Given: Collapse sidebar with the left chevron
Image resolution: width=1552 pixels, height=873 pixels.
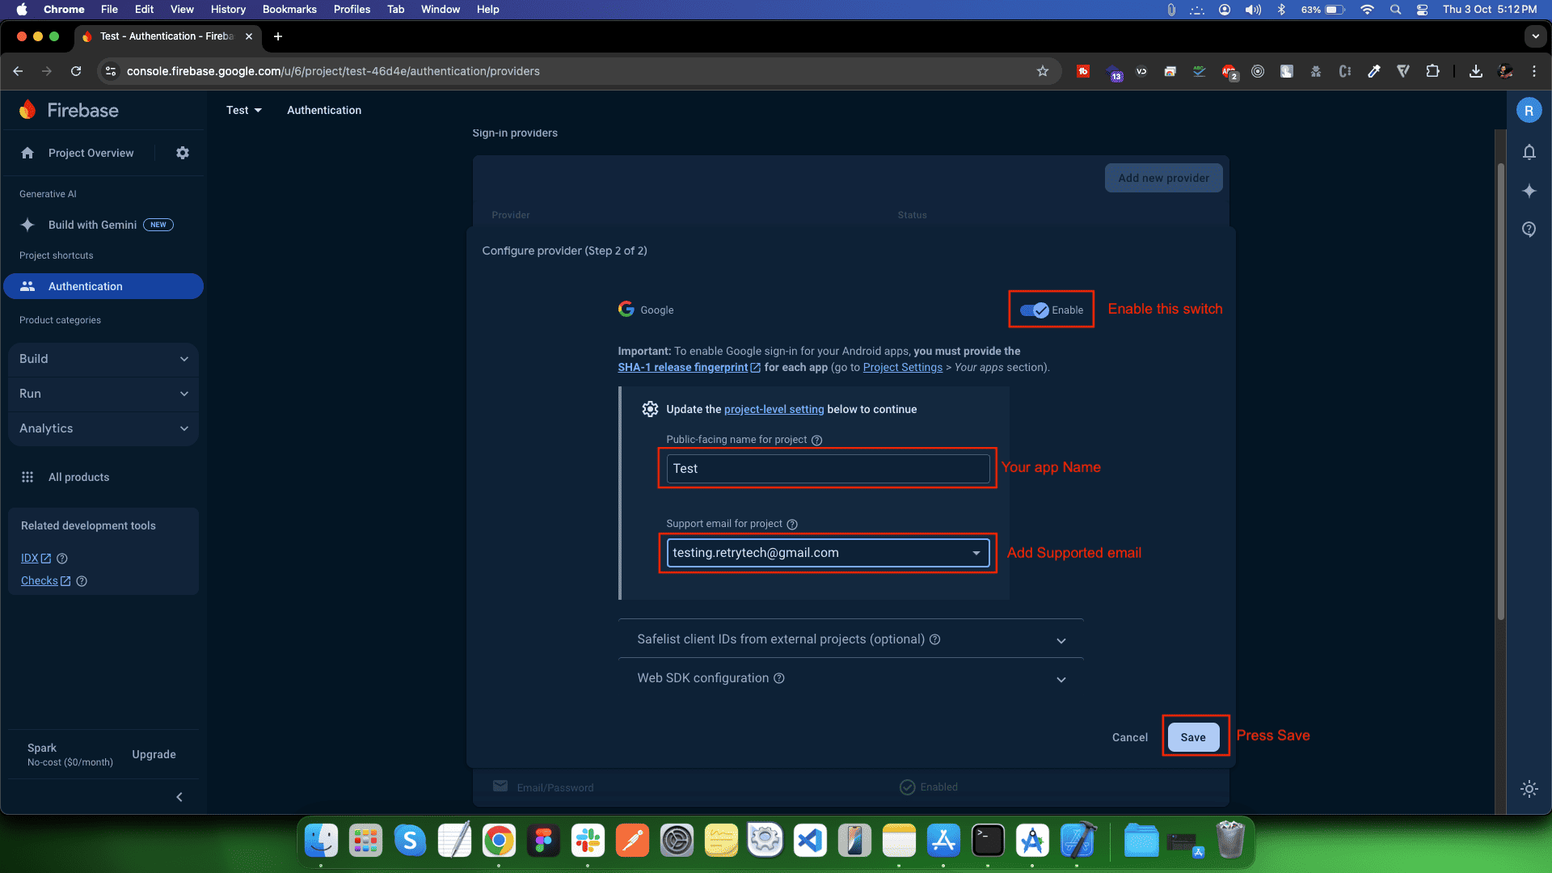Looking at the screenshot, I should (179, 797).
